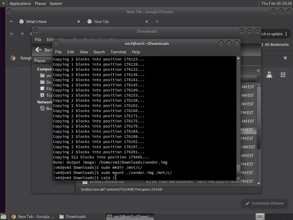Image resolution: width=293 pixels, height=220 pixels.
Task: Open the All Bookmarks folder
Action: pyautogui.click(x=275, y=44)
